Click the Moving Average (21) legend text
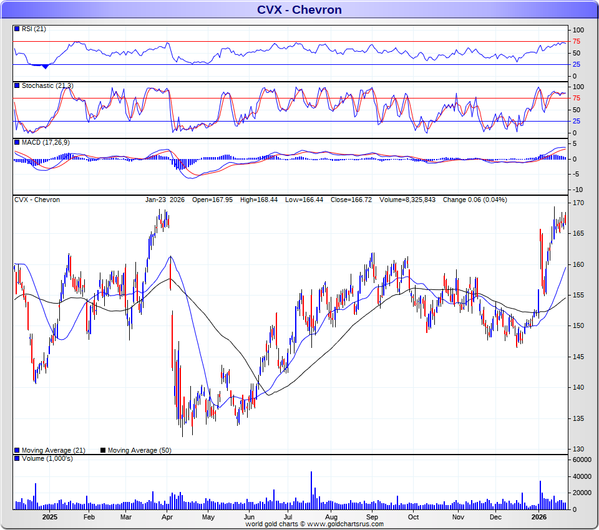Image resolution: width=599 pixels, height=530 pixels. click(x=54, y=451)
